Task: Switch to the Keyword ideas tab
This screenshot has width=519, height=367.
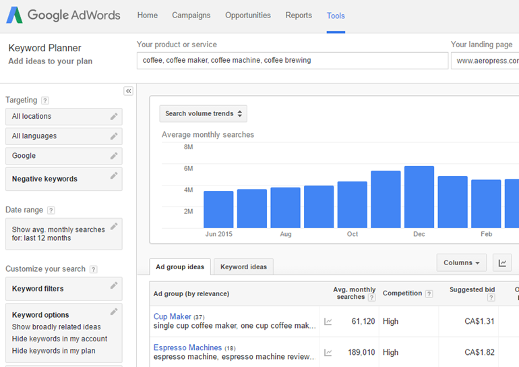Action: point(243,267)
